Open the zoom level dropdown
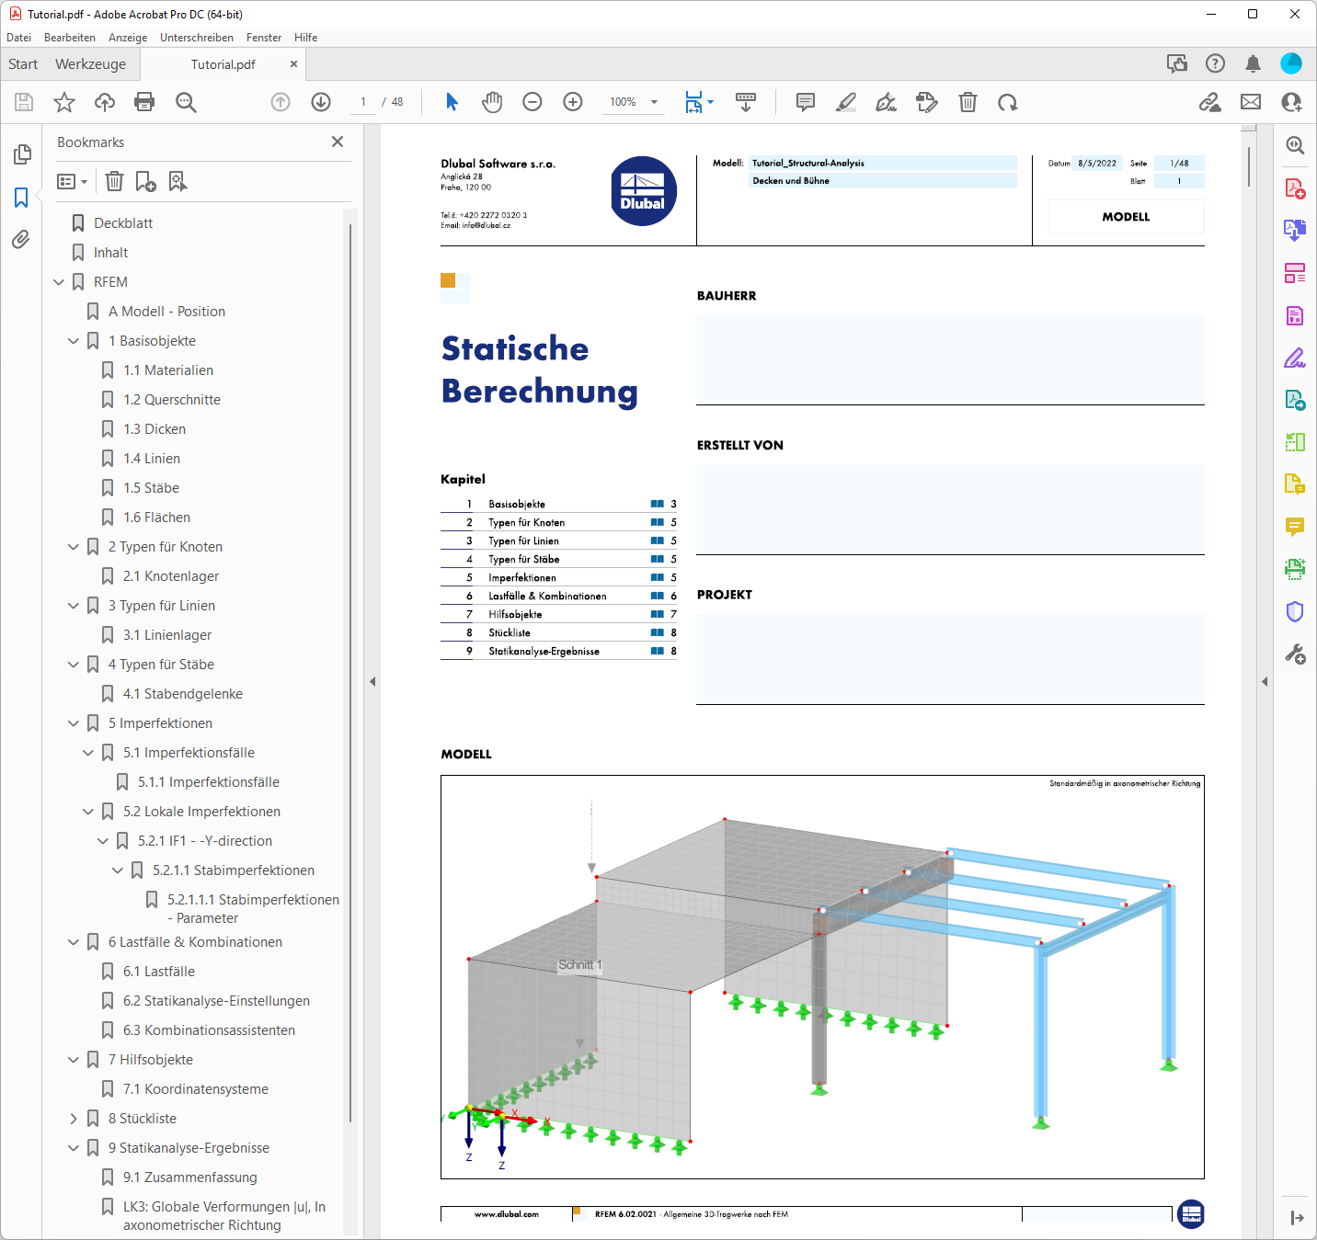 pyautogui.click(x=655, y=102)
